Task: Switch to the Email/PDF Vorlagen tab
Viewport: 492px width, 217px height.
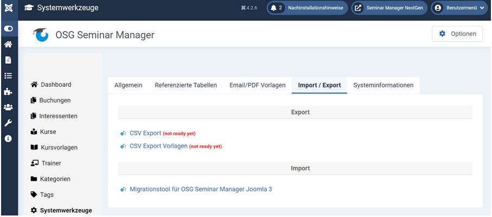Action: [257, 85]
